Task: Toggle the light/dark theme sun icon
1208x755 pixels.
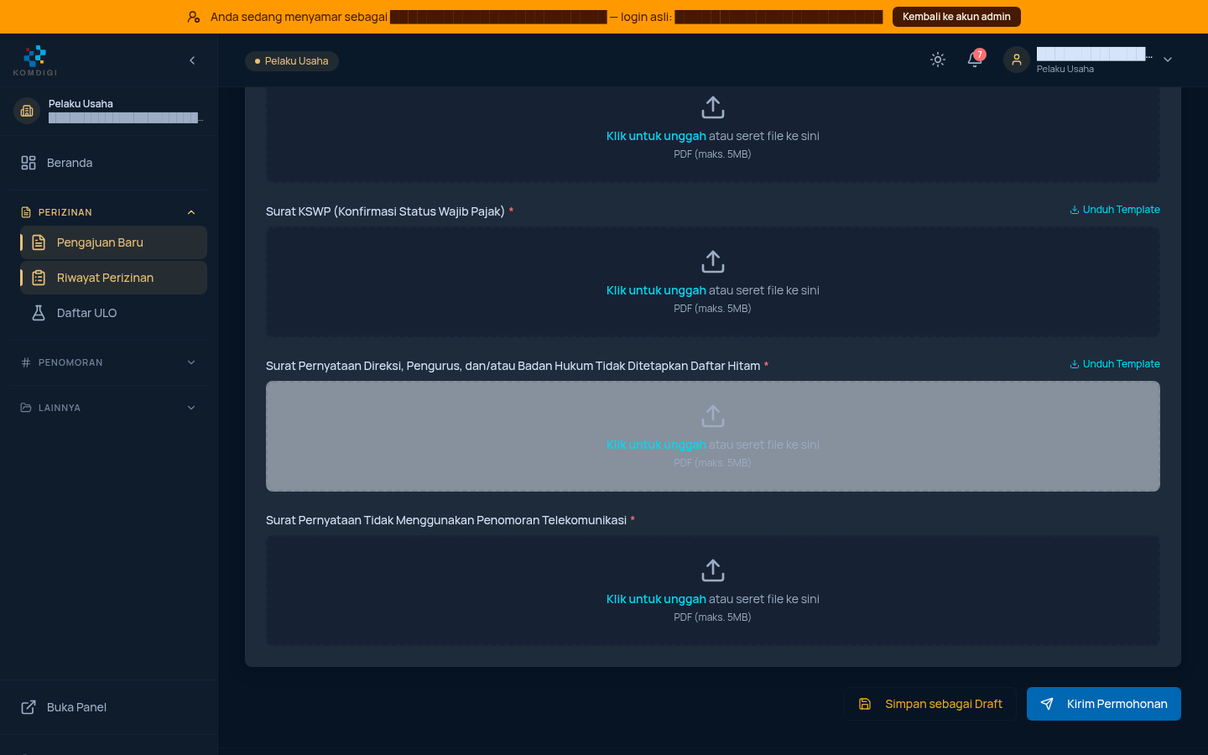Action: [938, 60]
